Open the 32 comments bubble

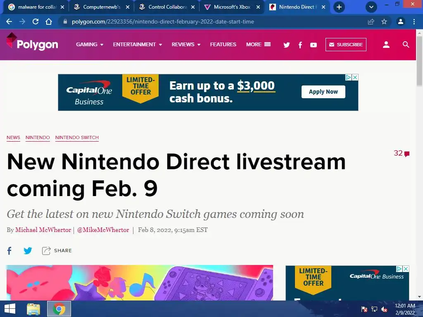pyautogui.click(x=402, y=153)
